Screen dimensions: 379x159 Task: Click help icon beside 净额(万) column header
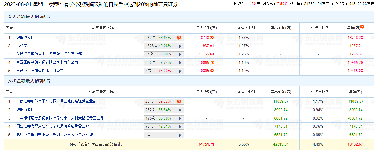362,27
